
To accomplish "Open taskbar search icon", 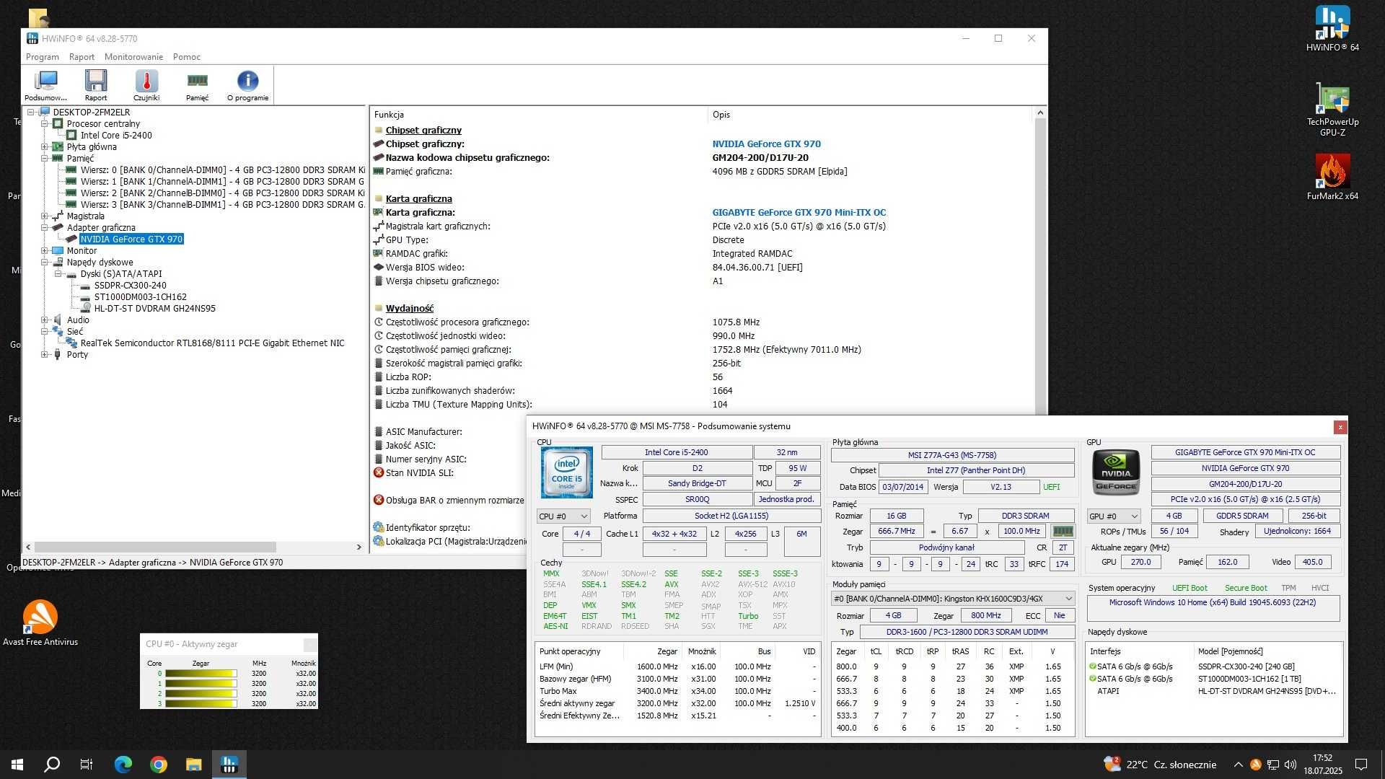I will coord(52,765).
